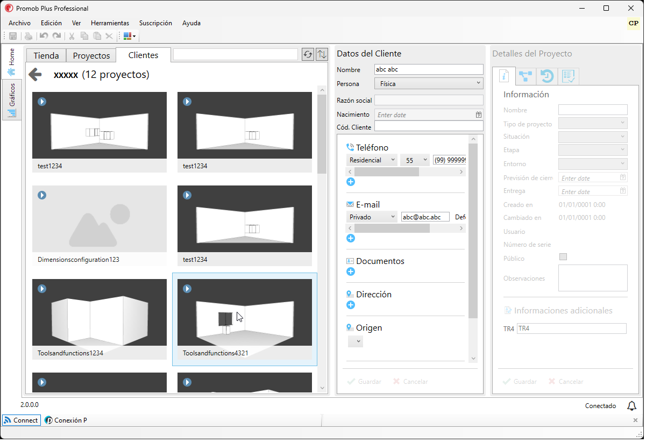Open the history clock tab icon
Viewport: 646px width, 443px height.
click(x=547, y=77)
